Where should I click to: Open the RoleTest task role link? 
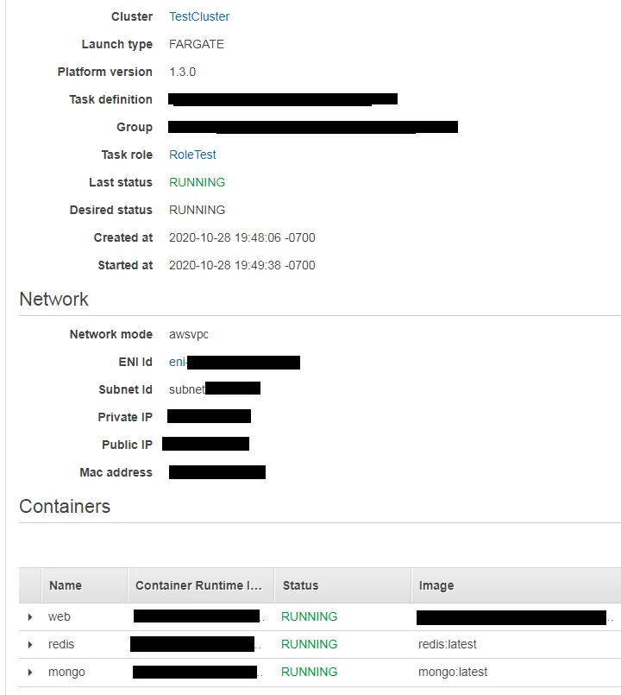coord(192,155)
